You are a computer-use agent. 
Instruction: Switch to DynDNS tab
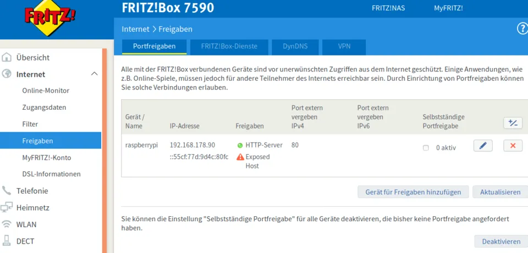(x=295, y=46)
